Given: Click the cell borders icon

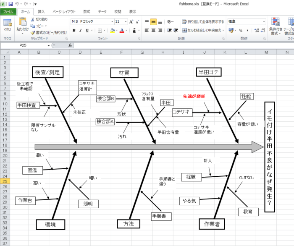Looking at the screenshot, I should [x=100, y=30].
